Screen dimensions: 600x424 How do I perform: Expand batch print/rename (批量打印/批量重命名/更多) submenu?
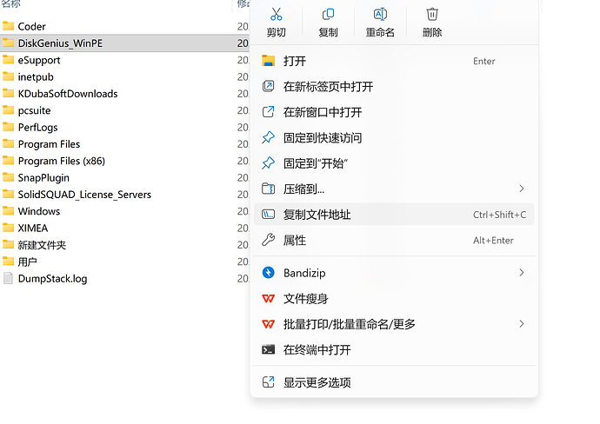pos(394,324)
